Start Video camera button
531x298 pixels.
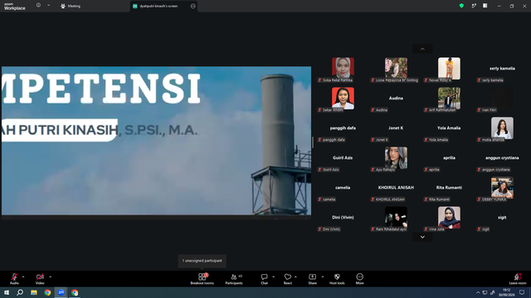pos(40,279)
